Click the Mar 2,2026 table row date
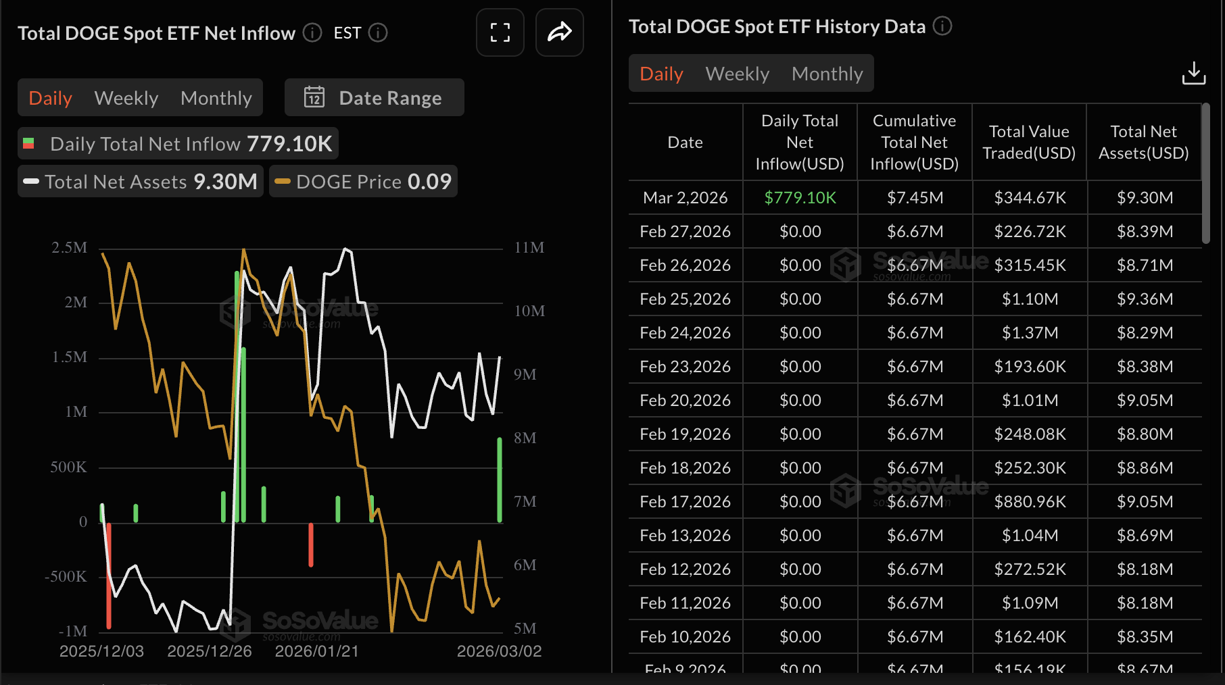Viewport: 1225px width, 685px height. (685, 198)
